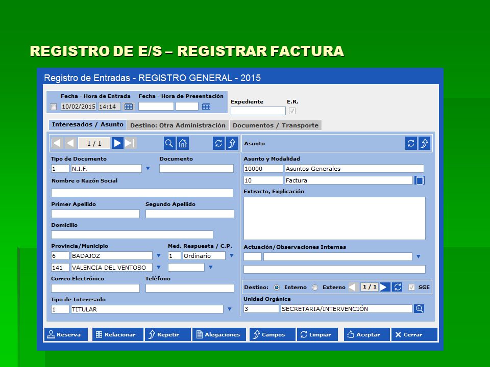Click the Fecha de Presentación date field
The height and width of the screenshot is (367, 490).
click(156, 107)
